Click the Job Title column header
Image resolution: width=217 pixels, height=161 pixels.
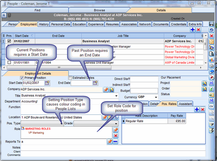click(x=123, y=36)
